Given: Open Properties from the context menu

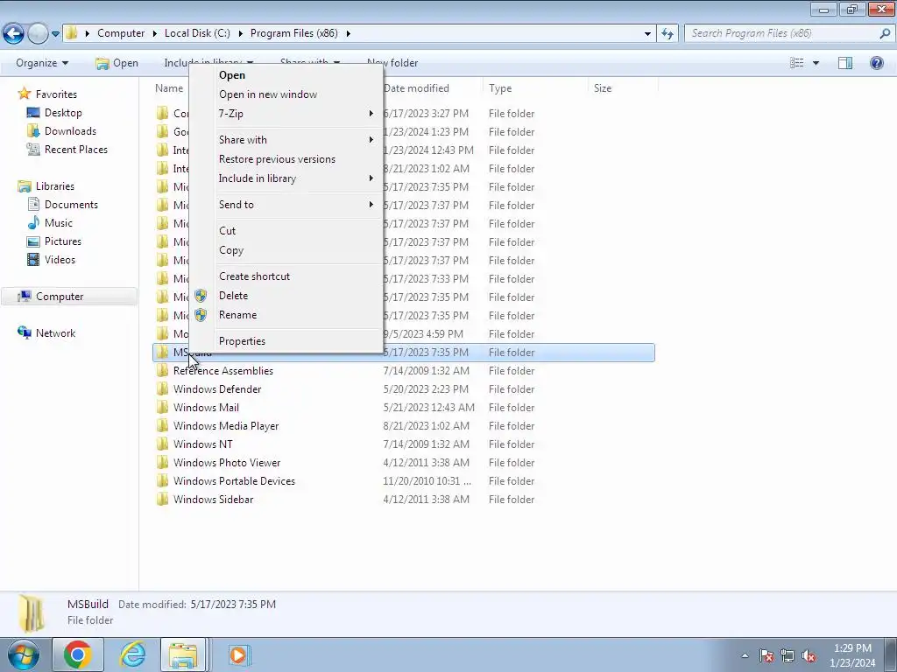Looking at the screenshot, I should click(x=286, y=341).
